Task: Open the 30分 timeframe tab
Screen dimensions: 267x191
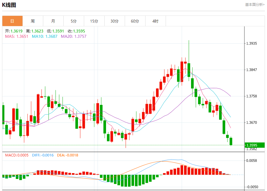Action: tap(115, 21)
